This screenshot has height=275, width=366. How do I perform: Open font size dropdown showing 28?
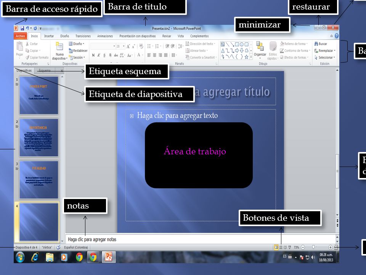point(124,46)
